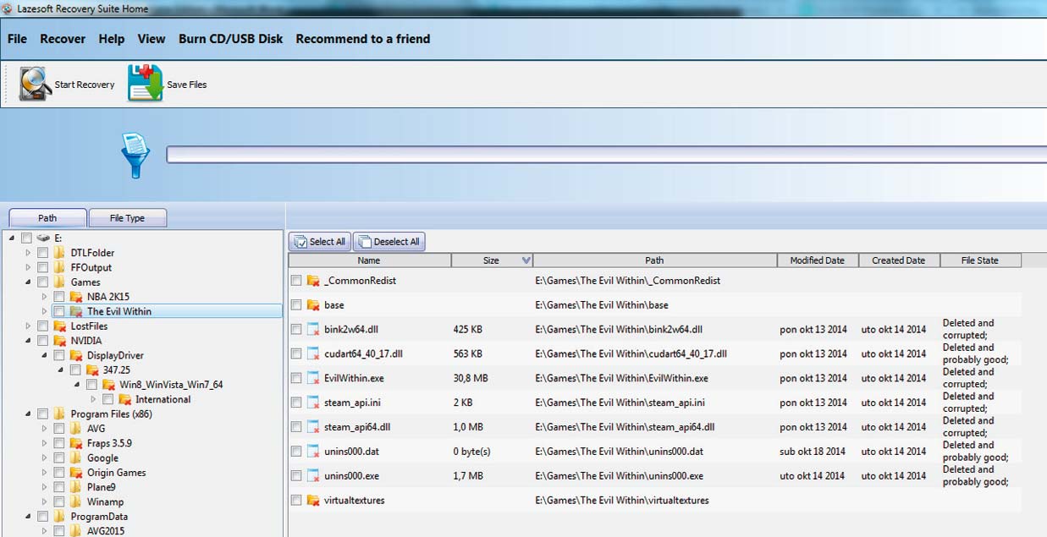Screen dimensions: 1047x537
Task: Click the DisplayDriver folder icon
Action: (x=75, y=356)
